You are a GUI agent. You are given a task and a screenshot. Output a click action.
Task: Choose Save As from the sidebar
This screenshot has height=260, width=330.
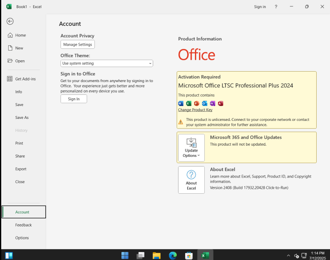coord(23,117)
